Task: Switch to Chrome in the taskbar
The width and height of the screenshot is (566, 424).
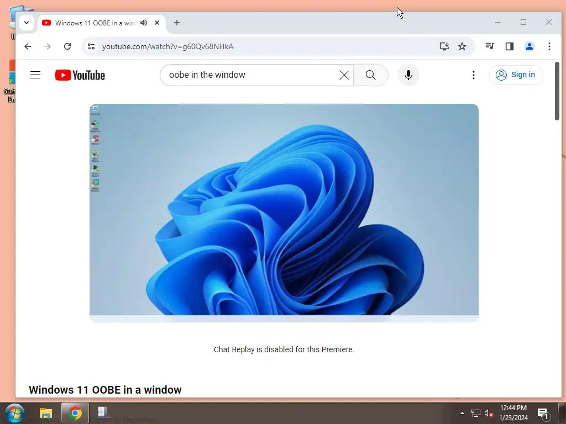Action: 75,413
